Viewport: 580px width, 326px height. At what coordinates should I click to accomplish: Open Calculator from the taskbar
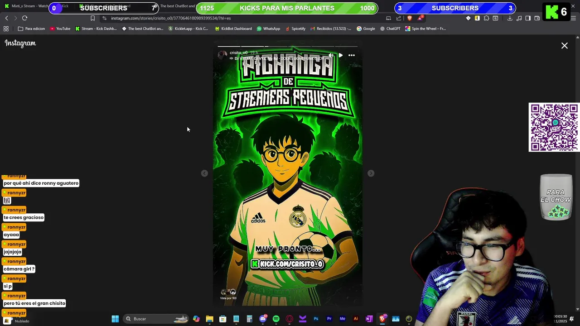[249, 319]
